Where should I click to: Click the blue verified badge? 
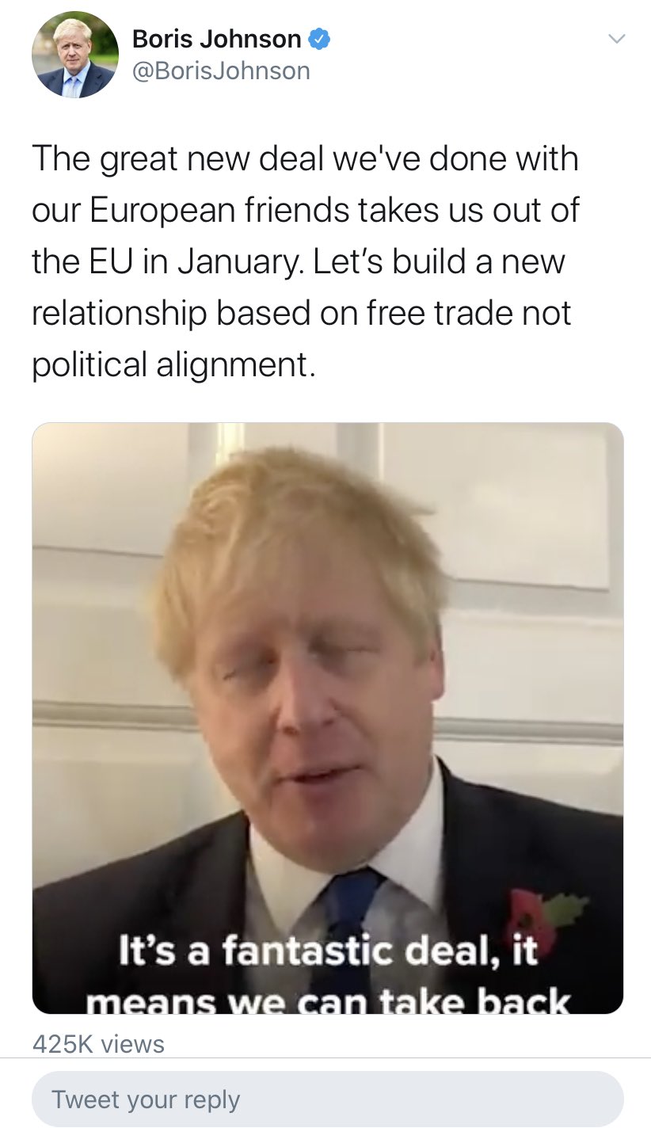click(x=318, y=38)
